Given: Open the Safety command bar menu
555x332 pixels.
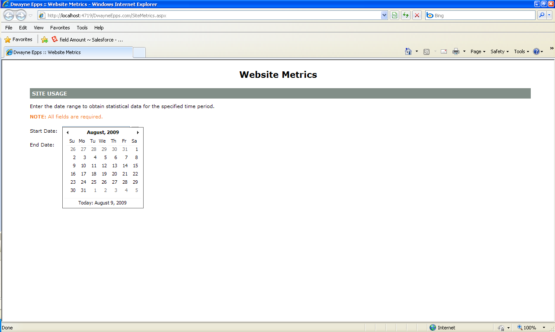Looking at the screenshot, I should coord(500,51).
